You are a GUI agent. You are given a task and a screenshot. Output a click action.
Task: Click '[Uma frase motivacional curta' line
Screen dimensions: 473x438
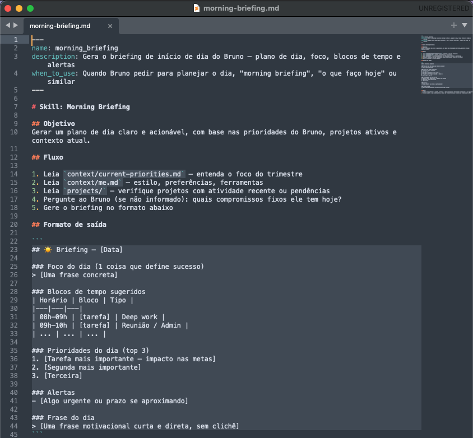(140, 426)
